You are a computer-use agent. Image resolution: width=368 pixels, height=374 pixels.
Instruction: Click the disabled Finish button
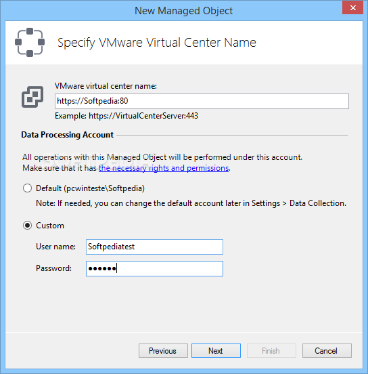271,351
